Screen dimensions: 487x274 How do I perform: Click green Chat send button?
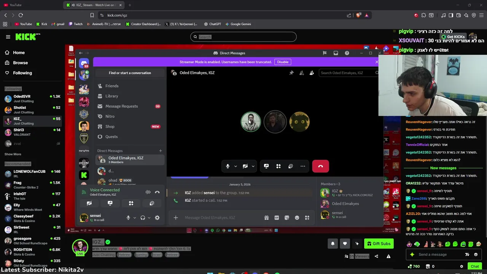pos(475,266)
